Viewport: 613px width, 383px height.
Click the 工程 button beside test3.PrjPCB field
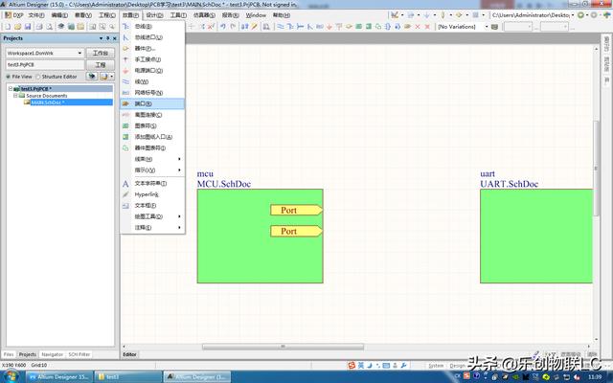(x=100, y=64)
